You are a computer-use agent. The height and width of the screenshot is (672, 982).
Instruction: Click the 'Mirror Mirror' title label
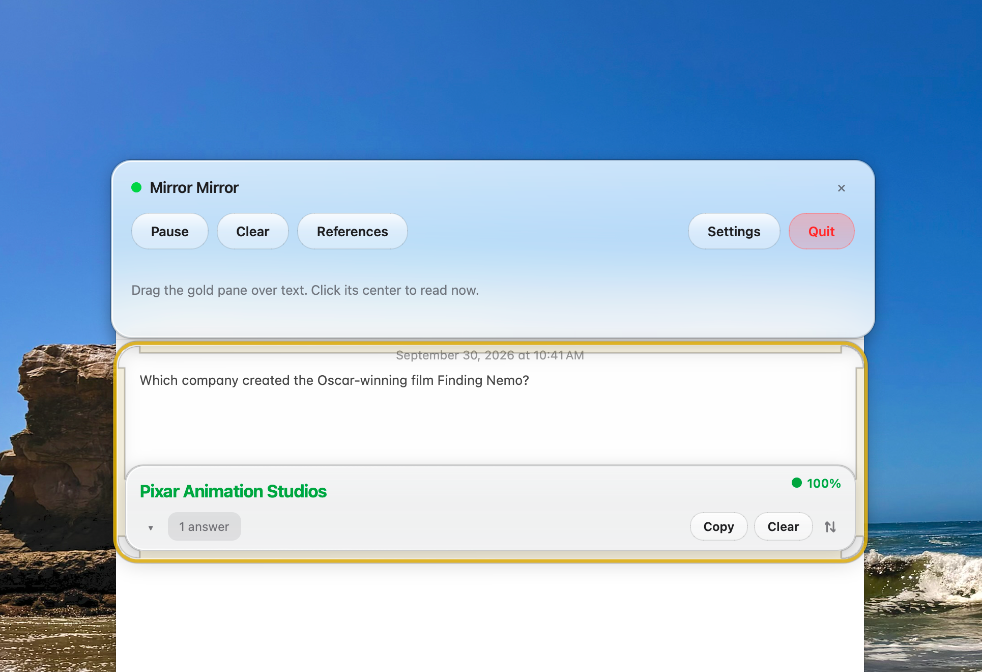194,188
